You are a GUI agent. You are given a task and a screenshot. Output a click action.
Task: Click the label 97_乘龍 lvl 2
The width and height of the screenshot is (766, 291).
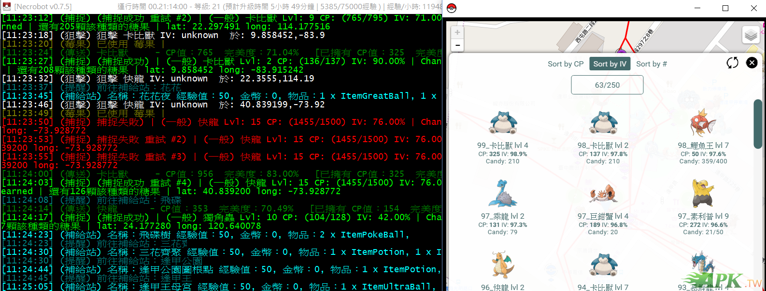pyautogui.click(x=503, y=216)
